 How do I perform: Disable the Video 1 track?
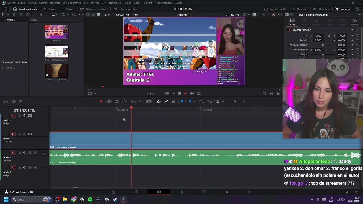30,134
